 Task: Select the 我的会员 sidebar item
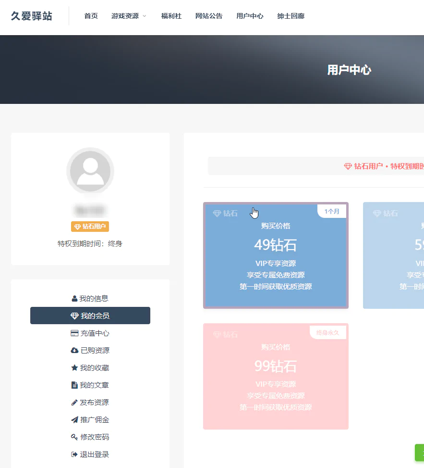90,316
